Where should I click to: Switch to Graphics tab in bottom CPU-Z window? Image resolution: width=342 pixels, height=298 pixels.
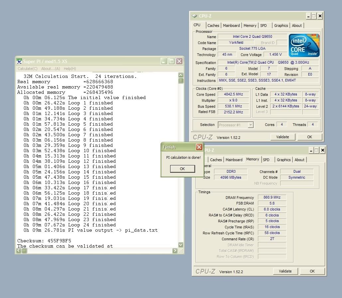[x=284, y=160]
